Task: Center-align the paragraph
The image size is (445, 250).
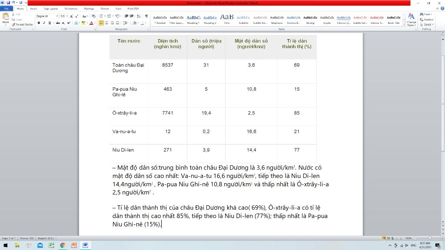Action: (107, 23)
